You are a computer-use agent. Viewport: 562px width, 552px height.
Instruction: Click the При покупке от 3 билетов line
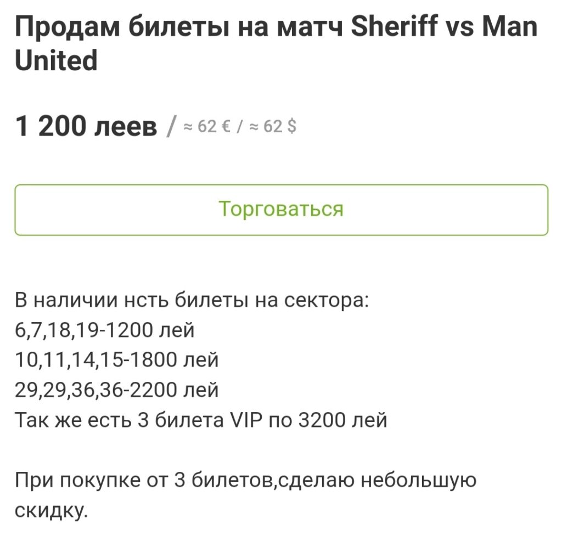(245, 480)
